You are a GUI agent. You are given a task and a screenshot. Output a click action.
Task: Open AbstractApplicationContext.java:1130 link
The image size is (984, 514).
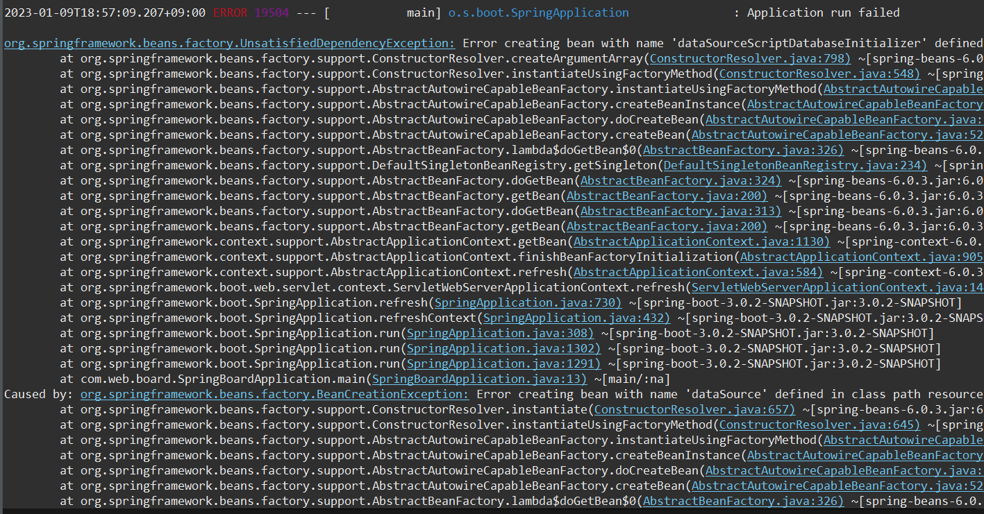point(701,241)
